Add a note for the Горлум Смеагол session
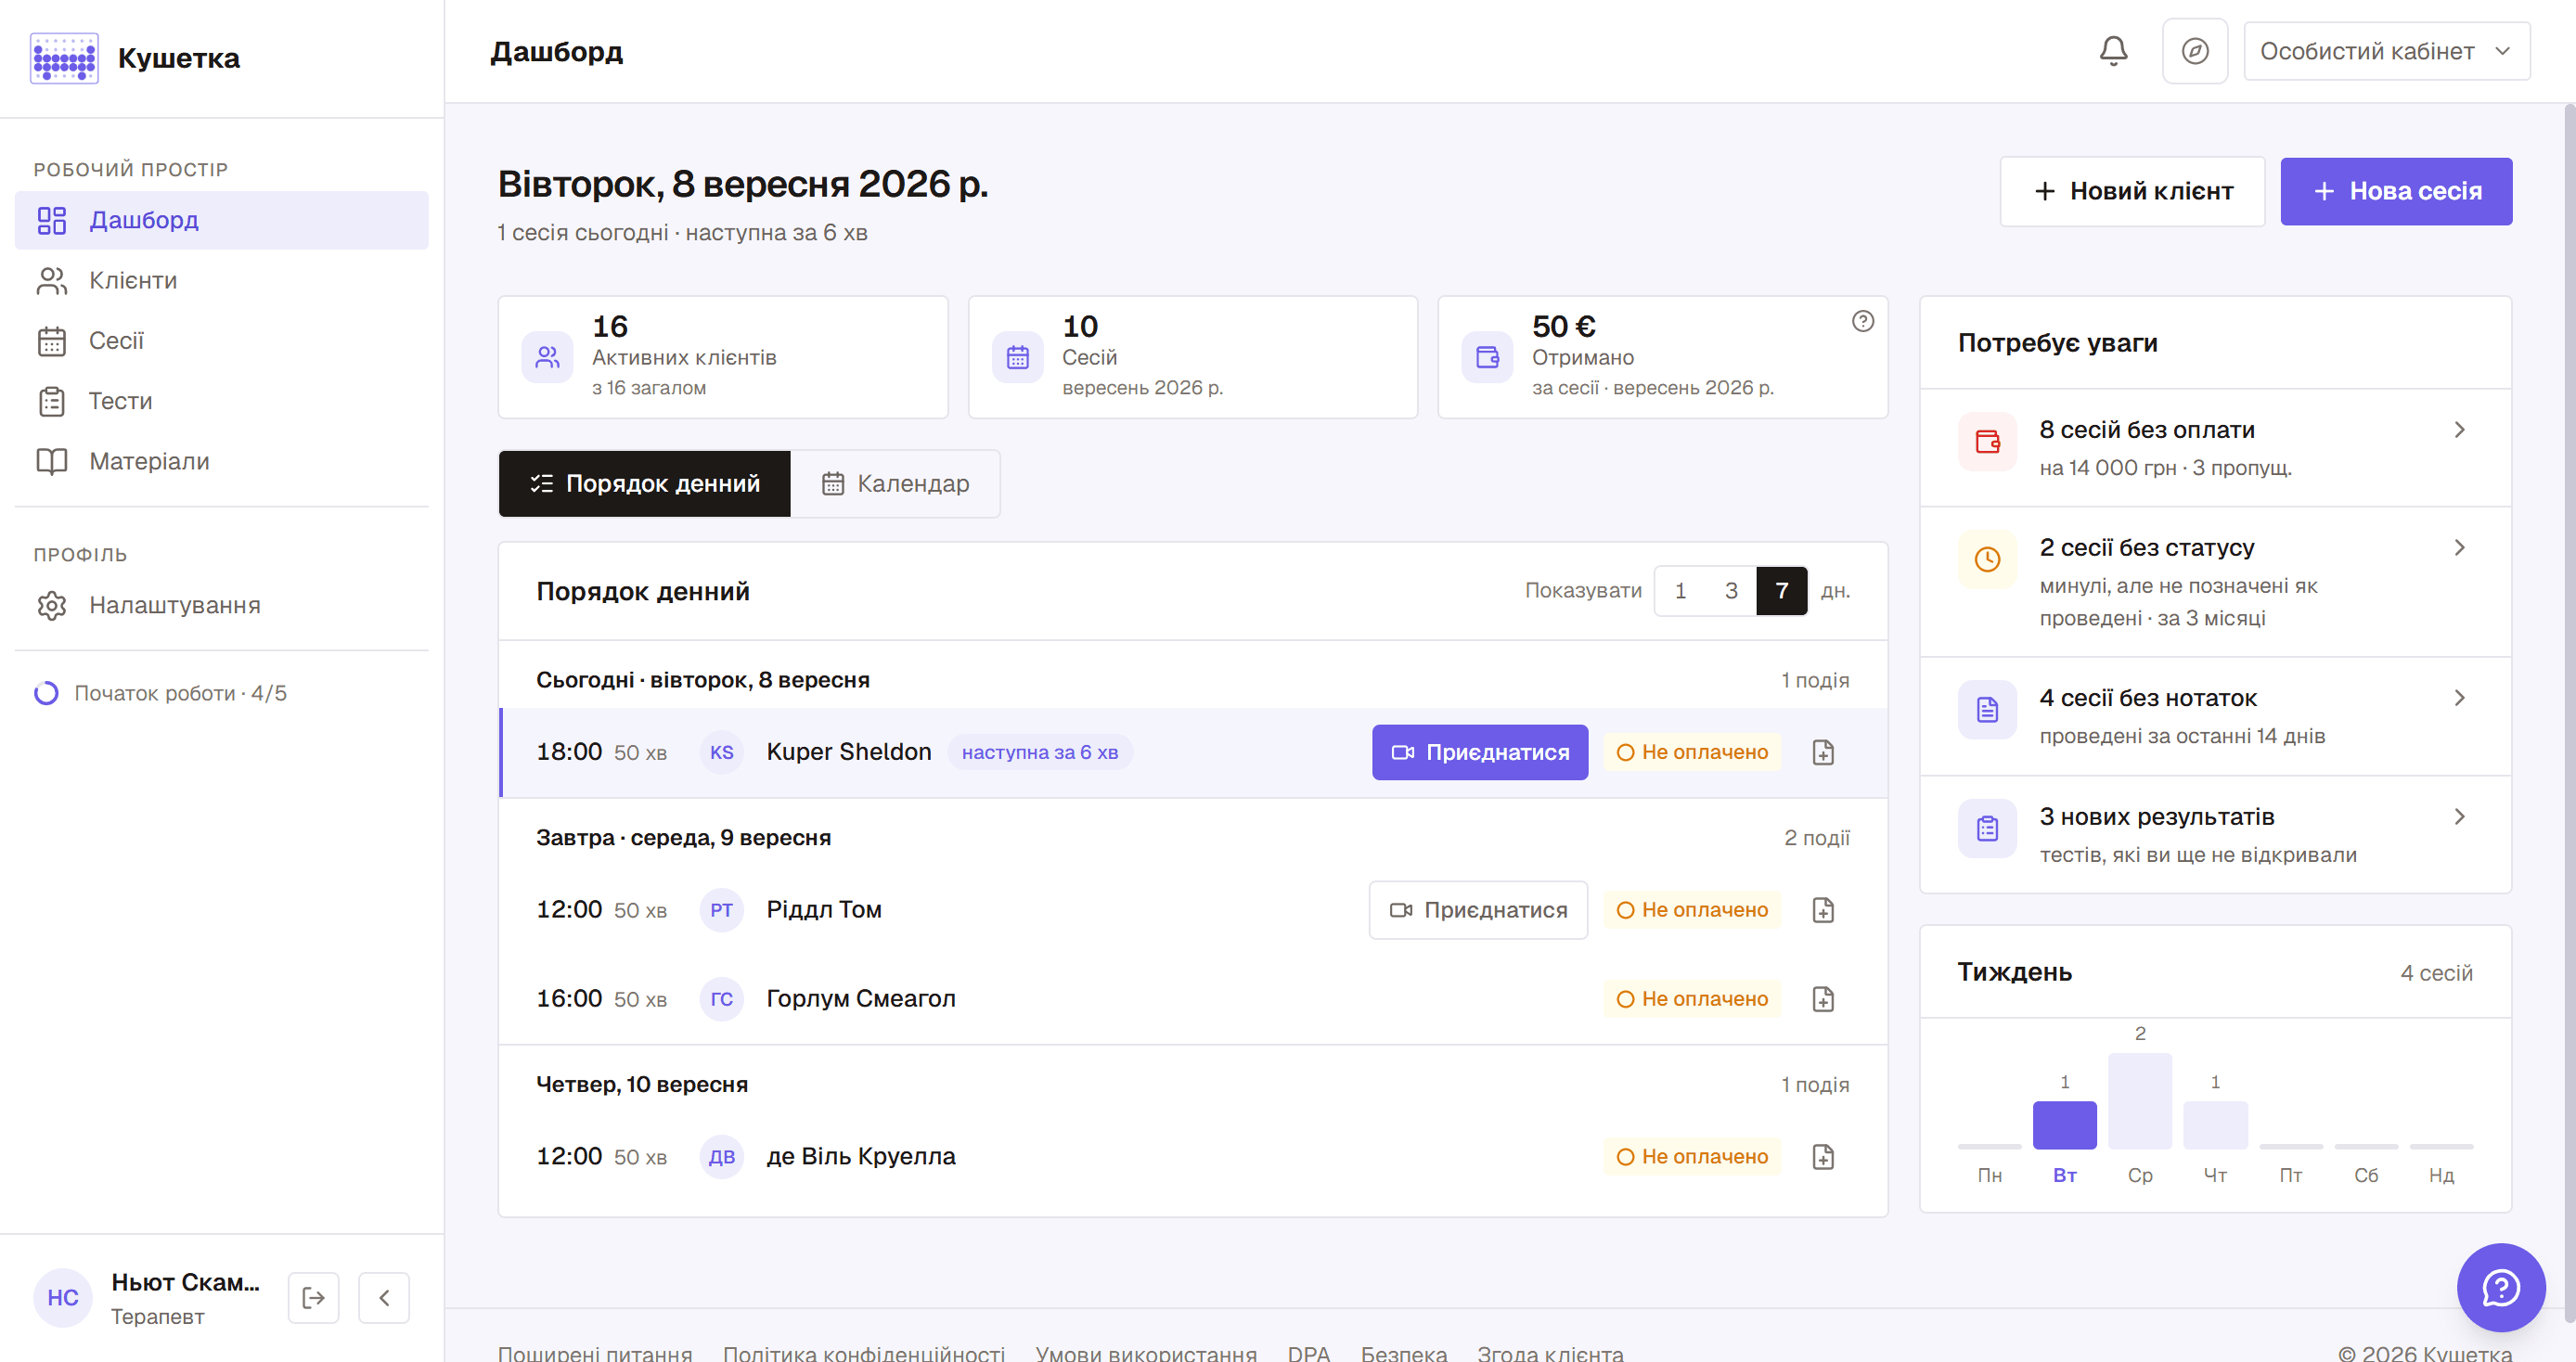 pyautogui.click(x=1823, y=999)
